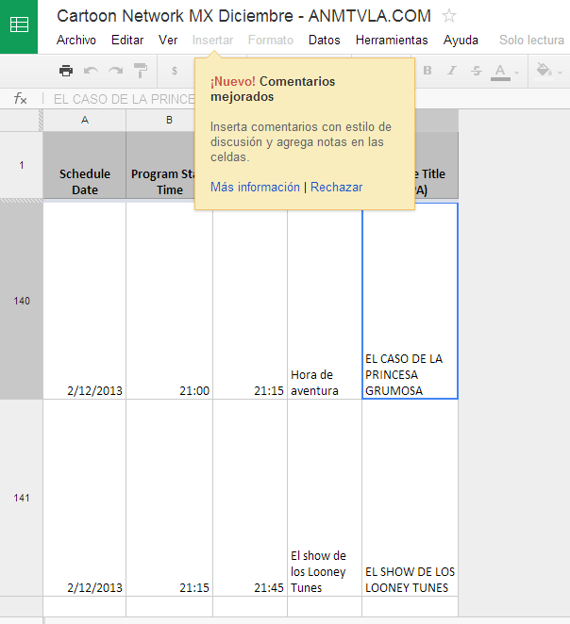Select column A header
This screenshot has height=624, width=570.
[84, 121]
